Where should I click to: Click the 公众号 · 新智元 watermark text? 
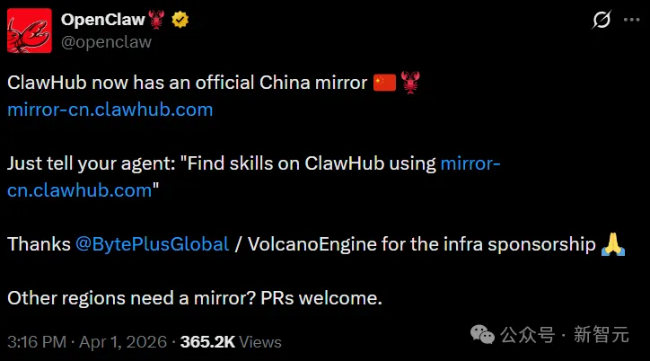point(565,334)
